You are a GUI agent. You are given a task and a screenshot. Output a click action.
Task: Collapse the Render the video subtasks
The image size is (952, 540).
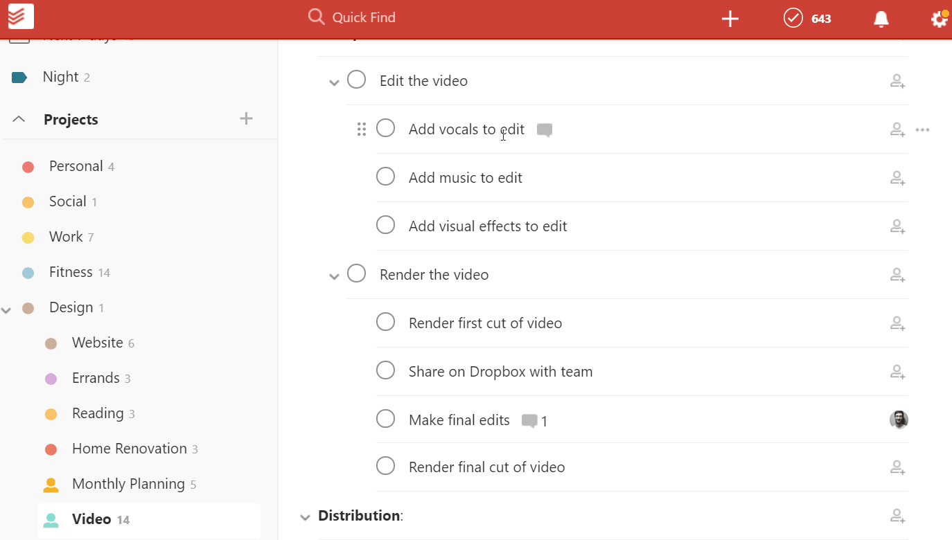click(x=334, y=276)
